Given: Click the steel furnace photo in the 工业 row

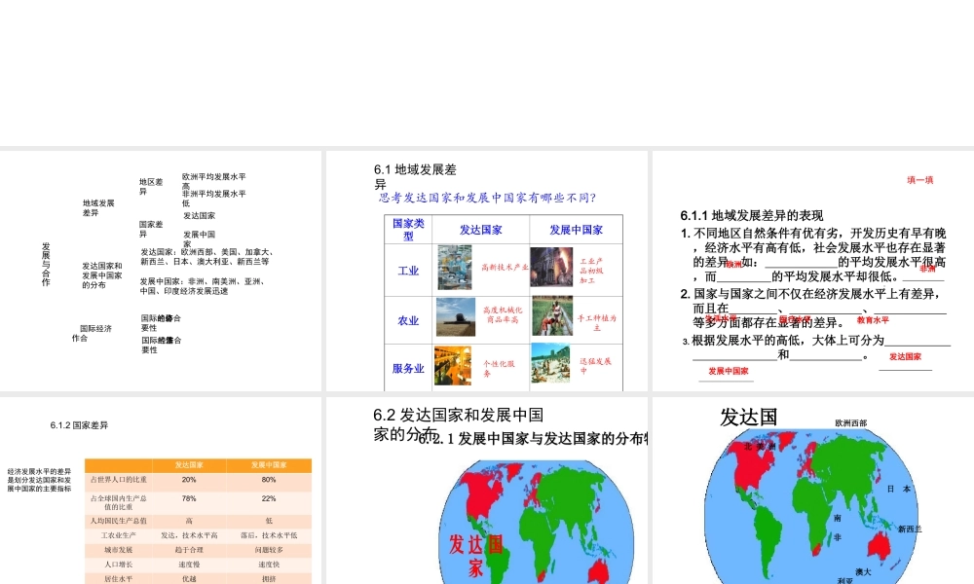Looking at the screenshot, I should [x=551, y=268].
